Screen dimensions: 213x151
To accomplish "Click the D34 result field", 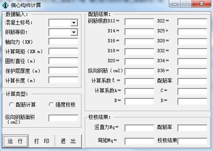I will point(192,62).
